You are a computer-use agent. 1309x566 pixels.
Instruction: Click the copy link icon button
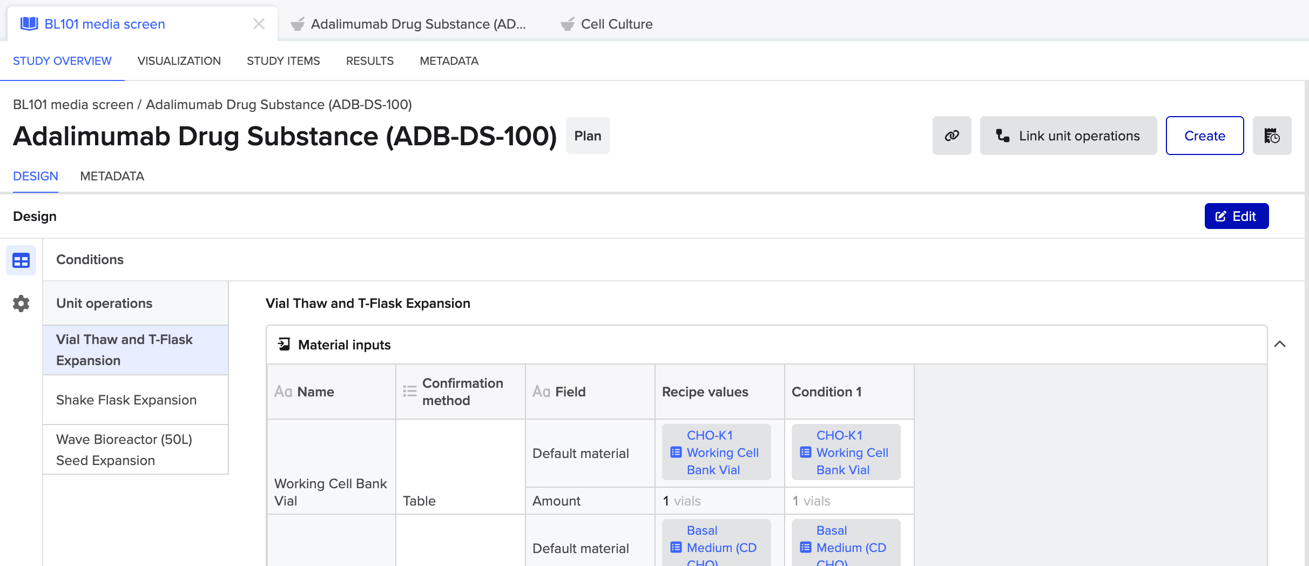(952, 136)
